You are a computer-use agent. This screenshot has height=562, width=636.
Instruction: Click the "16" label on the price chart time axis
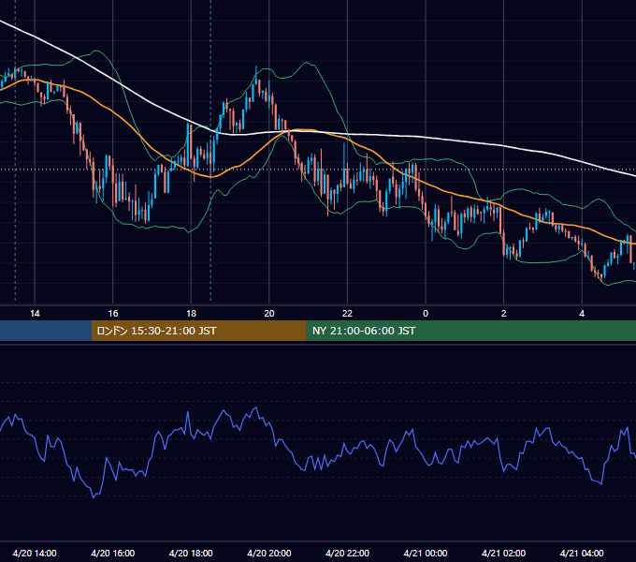[x=113, y=314]
